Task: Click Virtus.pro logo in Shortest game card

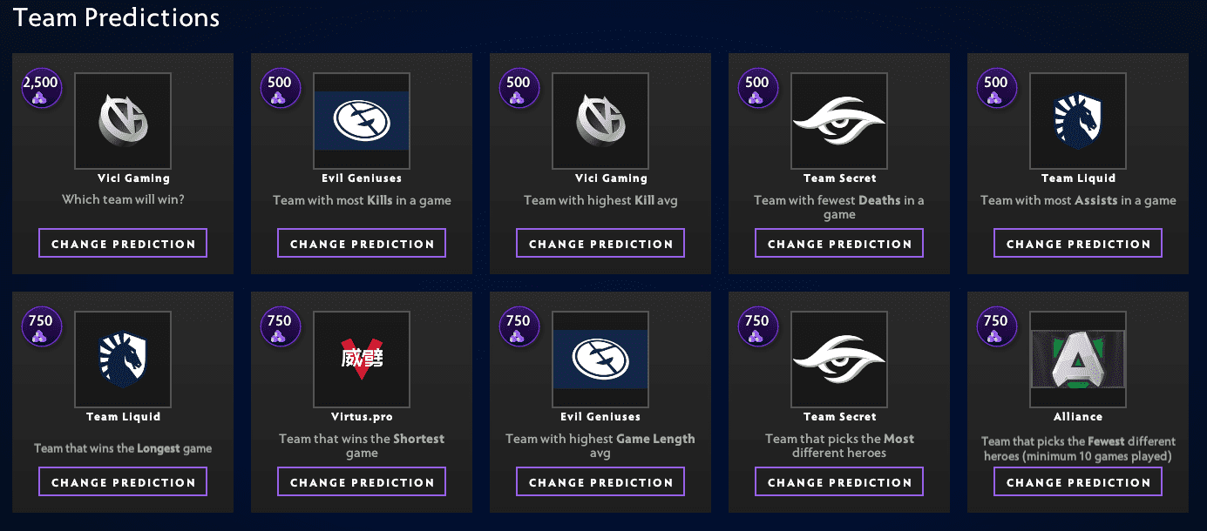Action: pos(362,360)
